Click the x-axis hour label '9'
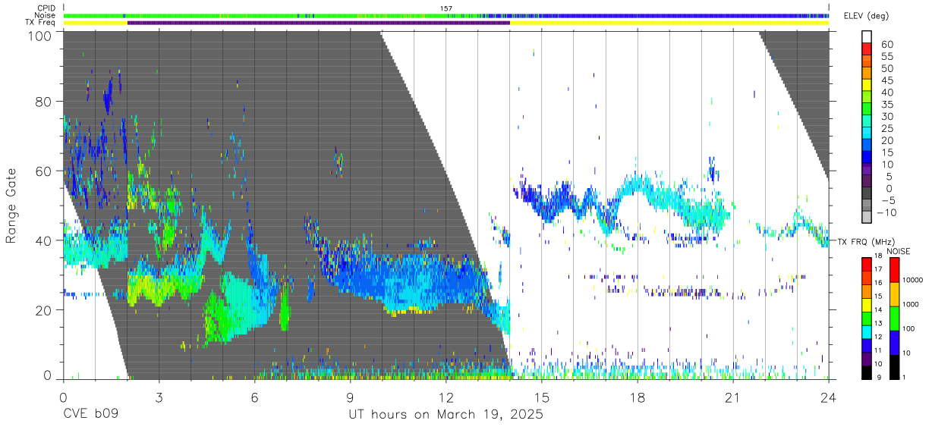The width and height of the screenshot is (932, 430). pos(351,397)
